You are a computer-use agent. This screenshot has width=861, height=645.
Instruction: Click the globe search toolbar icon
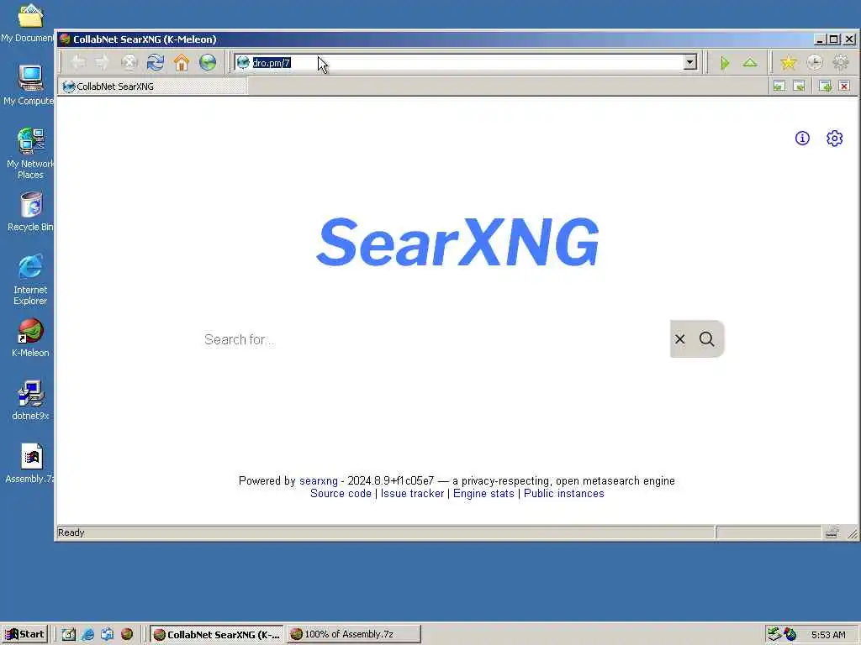(x=208, y=62)
